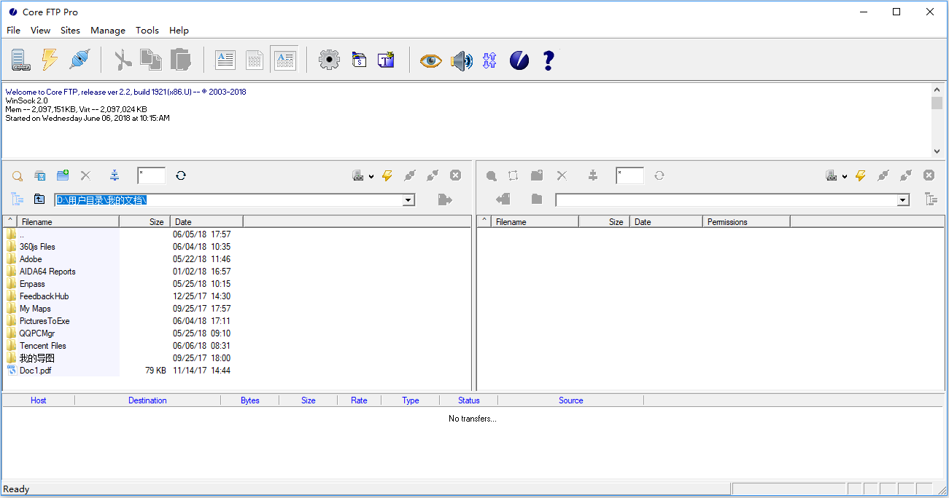Select the Tencent Files folder

(43, 346)
